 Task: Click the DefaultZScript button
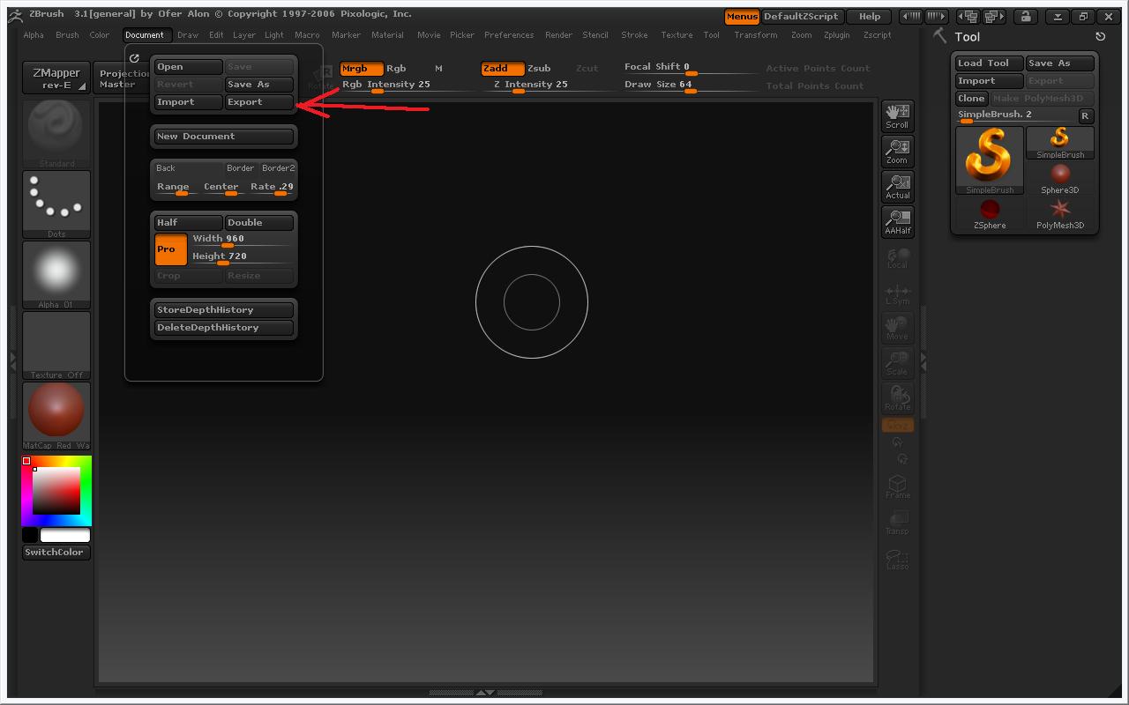point(801,17)
